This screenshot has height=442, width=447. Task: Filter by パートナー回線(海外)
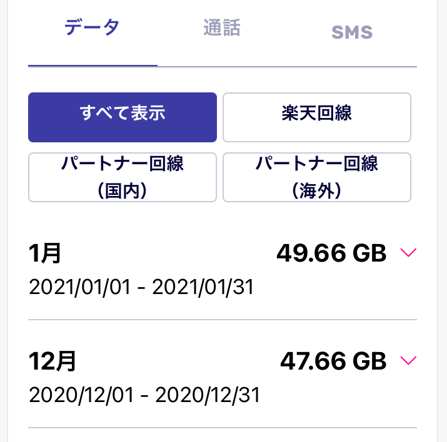point(317,177)
